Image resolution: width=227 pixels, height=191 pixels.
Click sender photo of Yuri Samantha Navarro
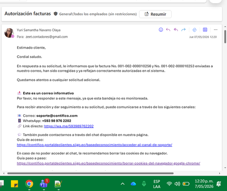click(9, 33)
